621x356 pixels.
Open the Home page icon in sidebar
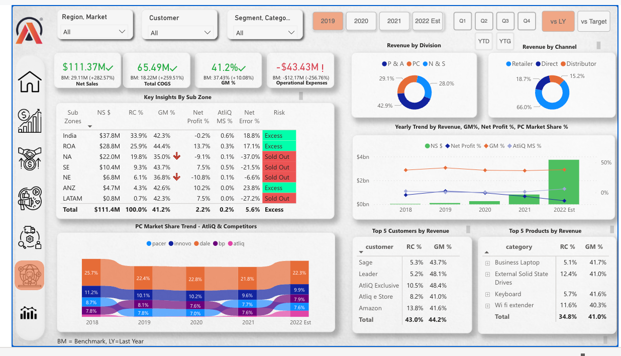[29, 82]
